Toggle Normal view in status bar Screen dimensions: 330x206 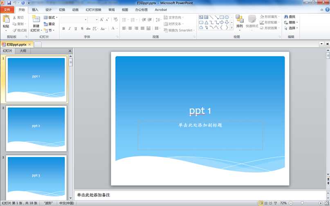click(261, 203)
